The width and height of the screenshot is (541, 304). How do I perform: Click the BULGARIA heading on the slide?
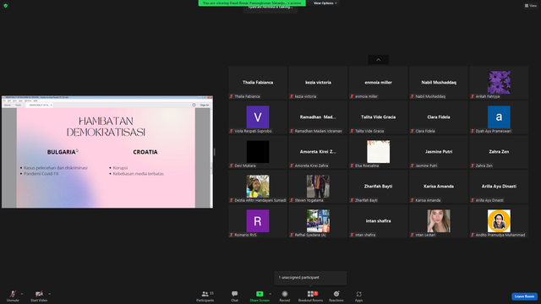tap(62, 152)
